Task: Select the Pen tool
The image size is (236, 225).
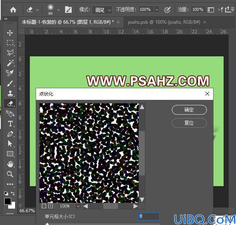Action: tap(10, 134)
